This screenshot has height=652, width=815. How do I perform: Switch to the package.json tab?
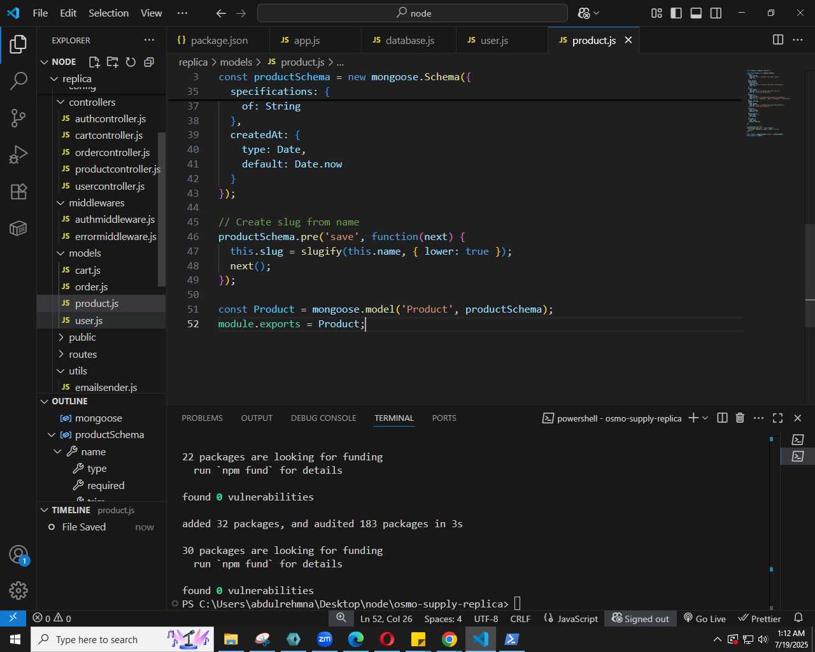218,40
